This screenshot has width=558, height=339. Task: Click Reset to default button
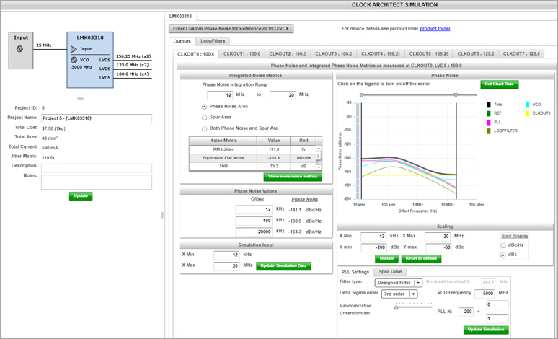coord(421,258)
